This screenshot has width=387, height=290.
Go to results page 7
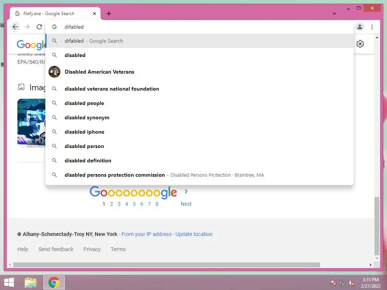(x=149, y=204)
